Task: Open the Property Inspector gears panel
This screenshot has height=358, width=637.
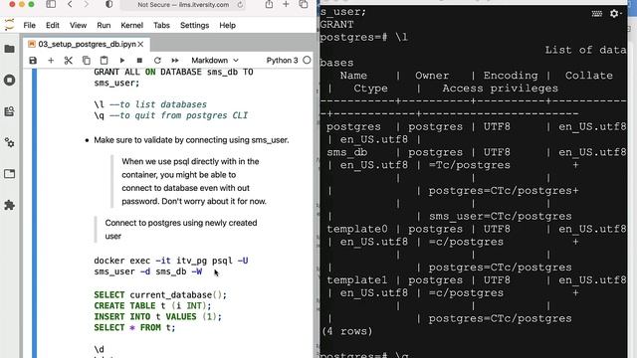Action: 9,142
